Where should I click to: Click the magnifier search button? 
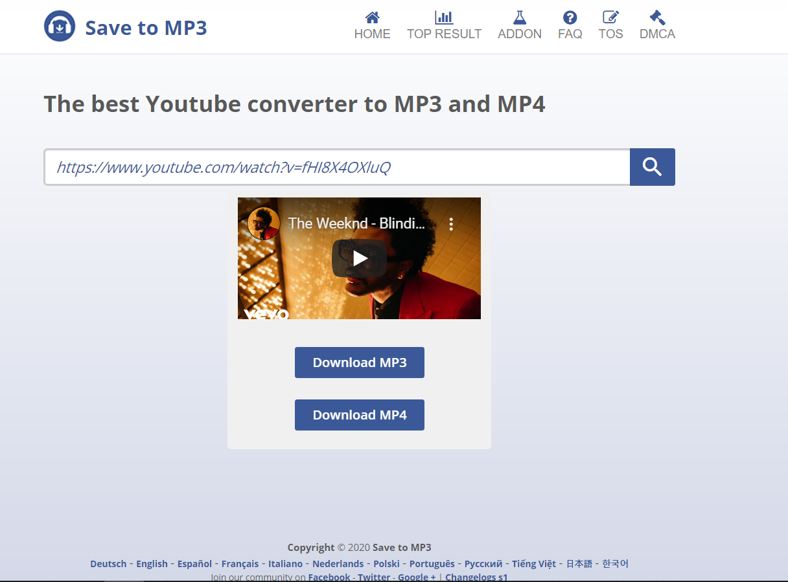point(653,167)
